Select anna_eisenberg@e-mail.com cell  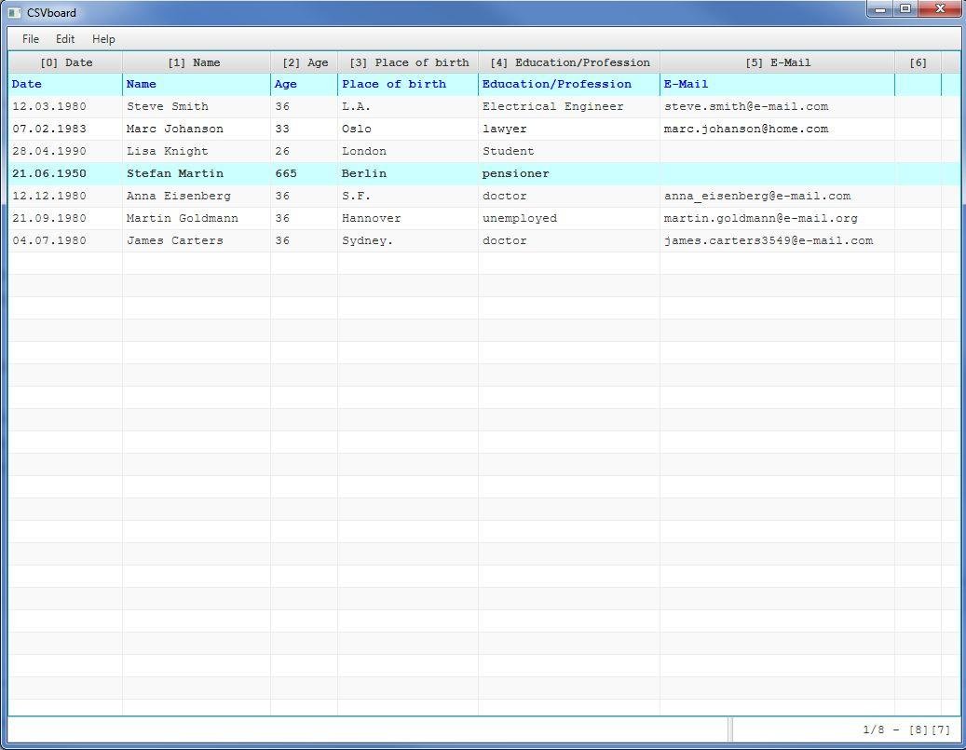(x=778, y=196)
